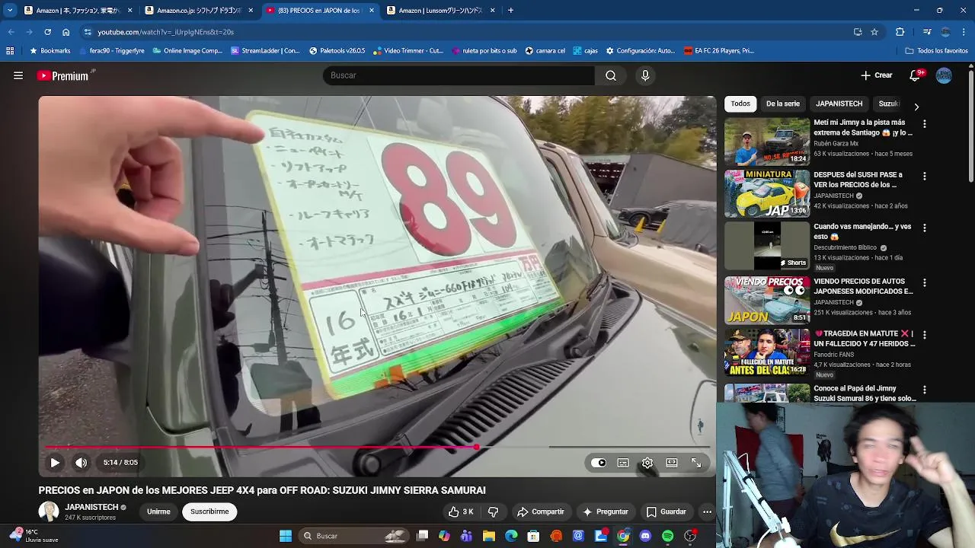
Task: Toggle subtitles in the video player
Action: [623, 463]
